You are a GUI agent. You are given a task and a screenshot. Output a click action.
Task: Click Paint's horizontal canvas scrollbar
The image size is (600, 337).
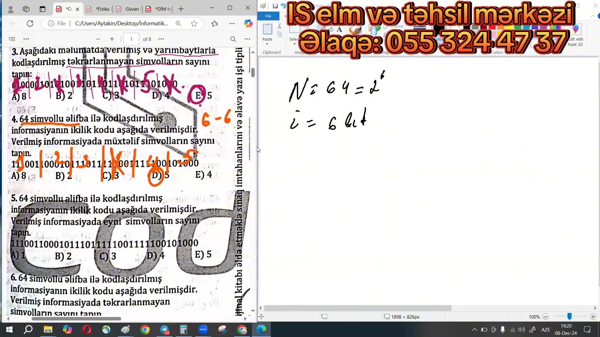tap(358, 308)
